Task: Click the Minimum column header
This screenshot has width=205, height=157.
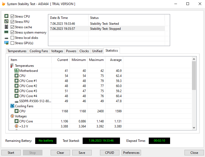Action: click(78, 60)
